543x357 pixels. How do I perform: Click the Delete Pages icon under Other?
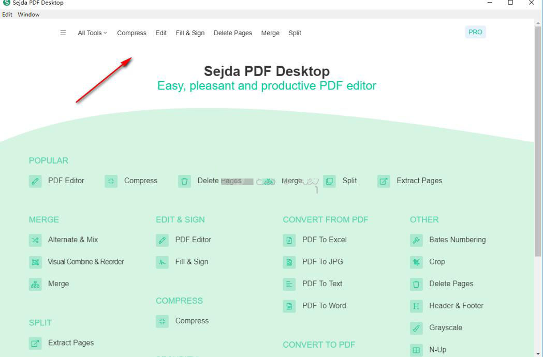(x=416, y=284)
